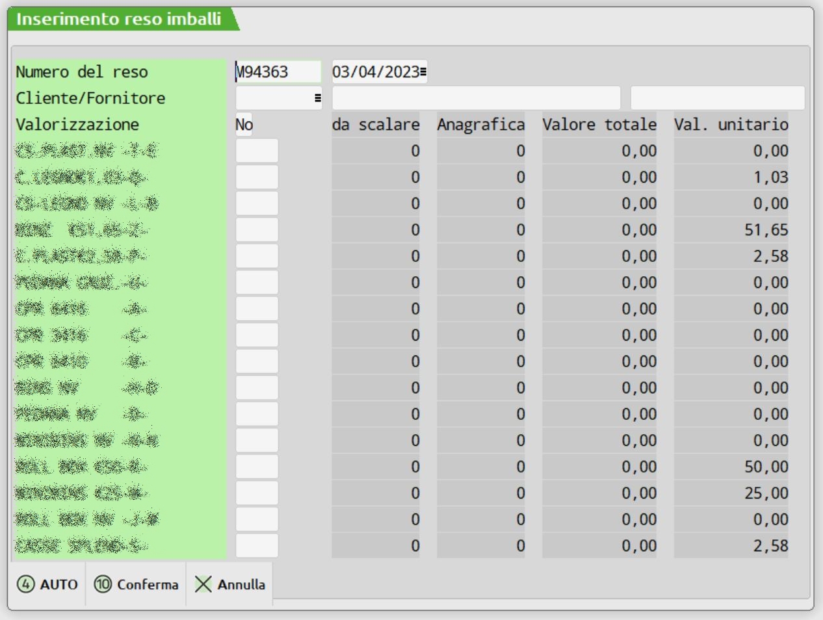823x620 pixels.
Task: Click quantity box in row with 1,03
Action: [x=257, y=177]
